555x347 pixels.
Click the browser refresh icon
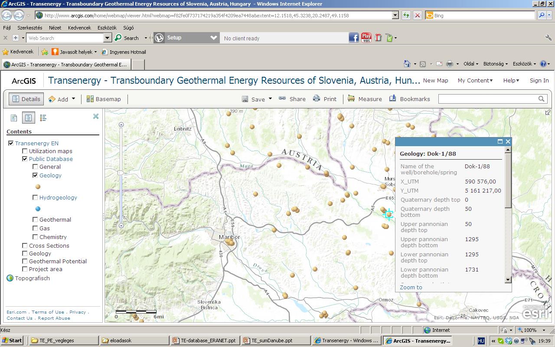coord(406,15)
